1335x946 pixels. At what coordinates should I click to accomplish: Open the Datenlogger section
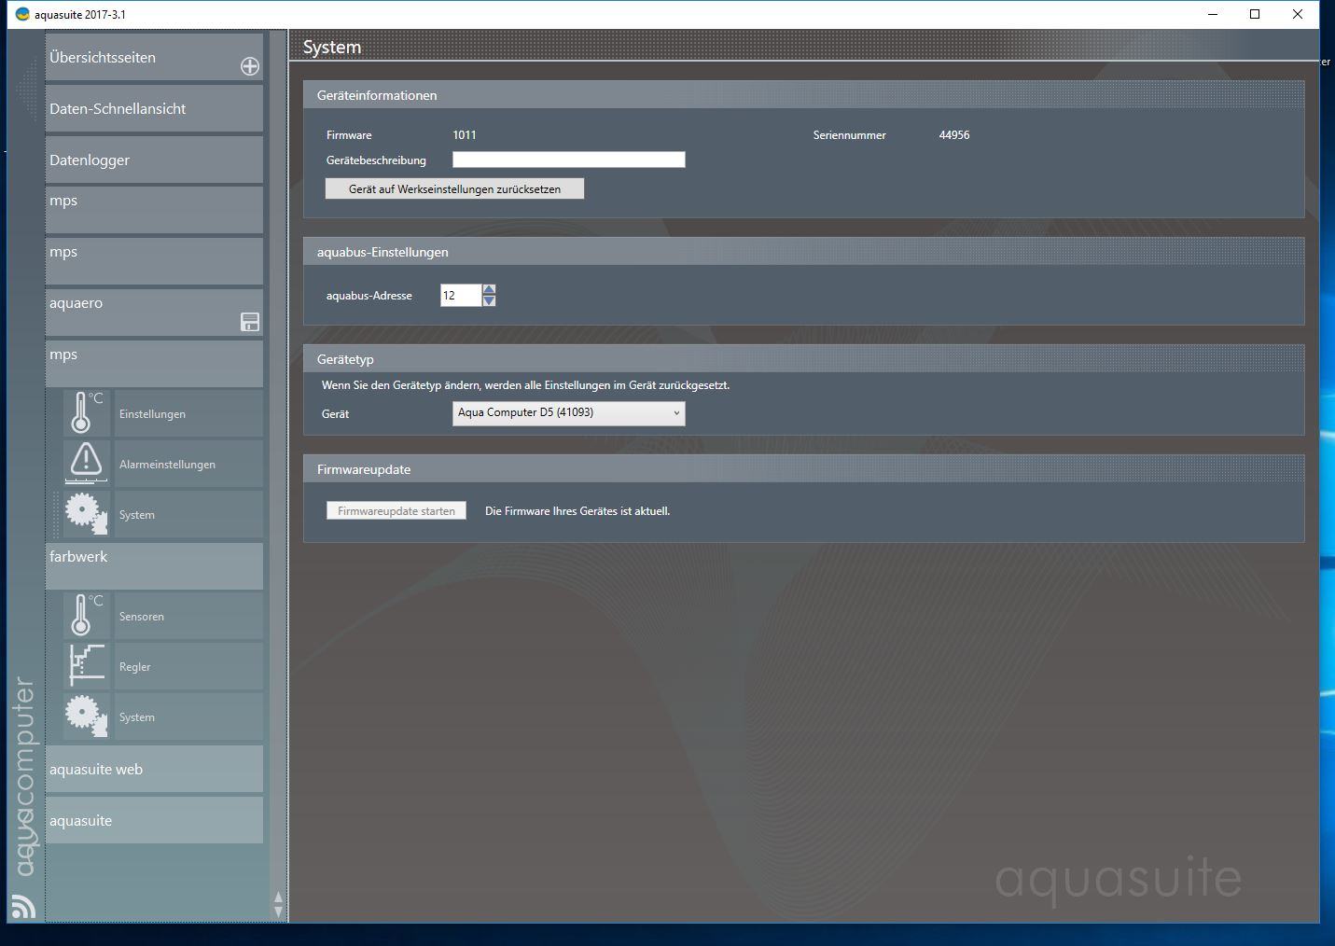[x=154, y=160]
